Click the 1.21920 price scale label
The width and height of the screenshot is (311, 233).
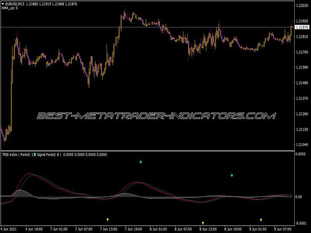click(302, 21)
